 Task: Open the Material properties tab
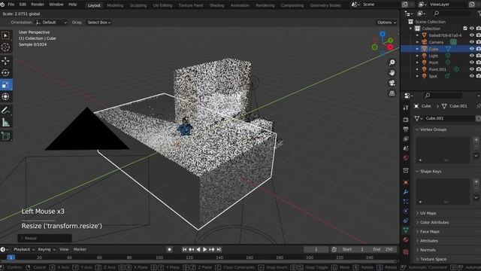coord(406,239)
